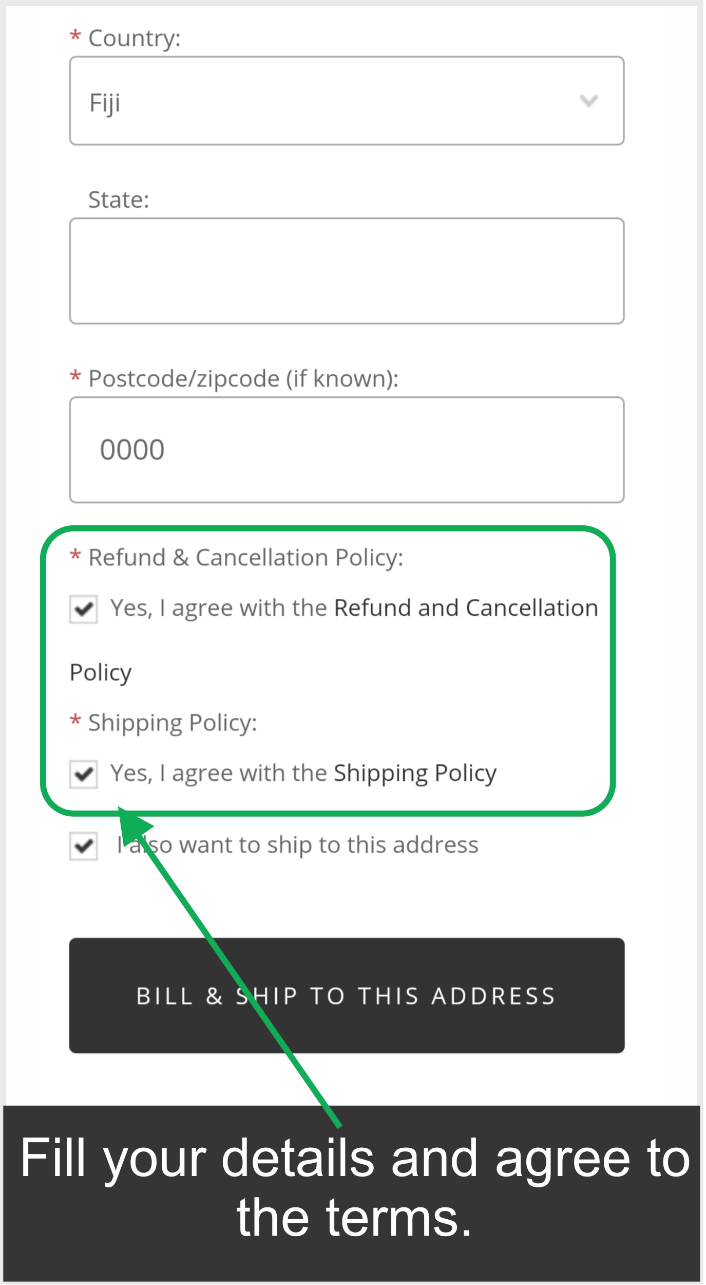Open the Refund and Cancellation link text
This screenshot has width=706, height=1285.
(466, 608)
